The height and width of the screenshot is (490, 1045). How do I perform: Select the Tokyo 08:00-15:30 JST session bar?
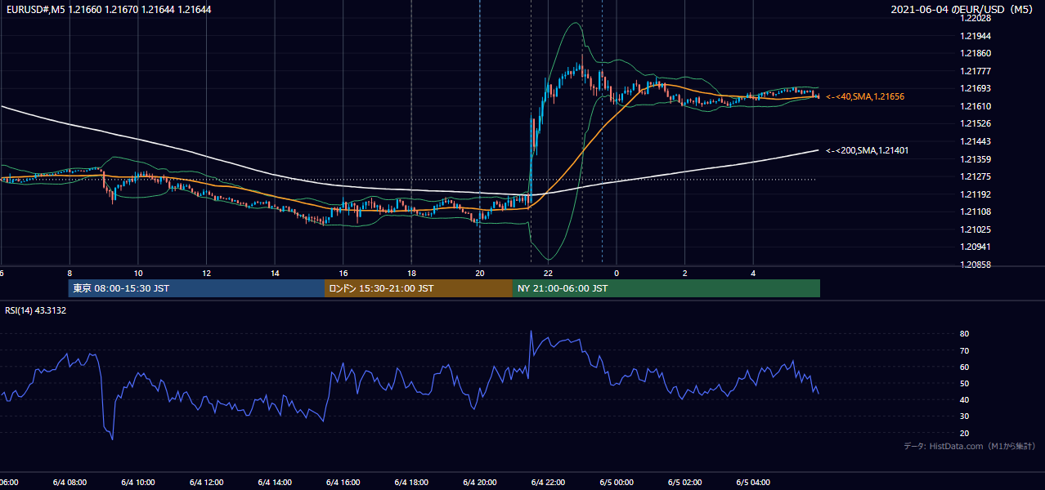196,288
